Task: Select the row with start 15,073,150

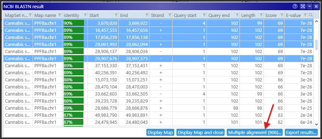Action: point(158,80)
